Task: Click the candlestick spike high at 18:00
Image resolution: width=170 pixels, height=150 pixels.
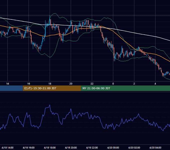Action: tap(50, 16)
